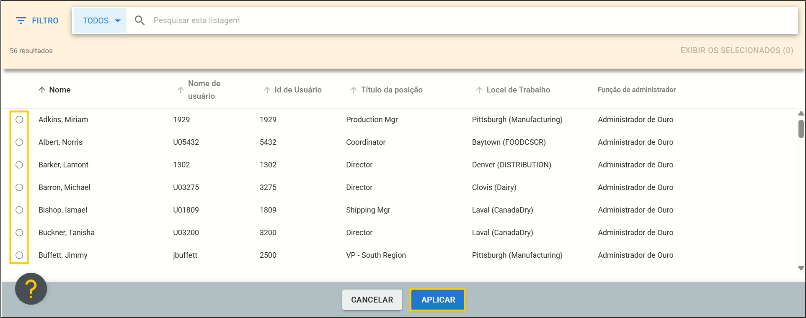Click the scrollbar down arrow
This screenshot has width=806, height=318.
801,268
